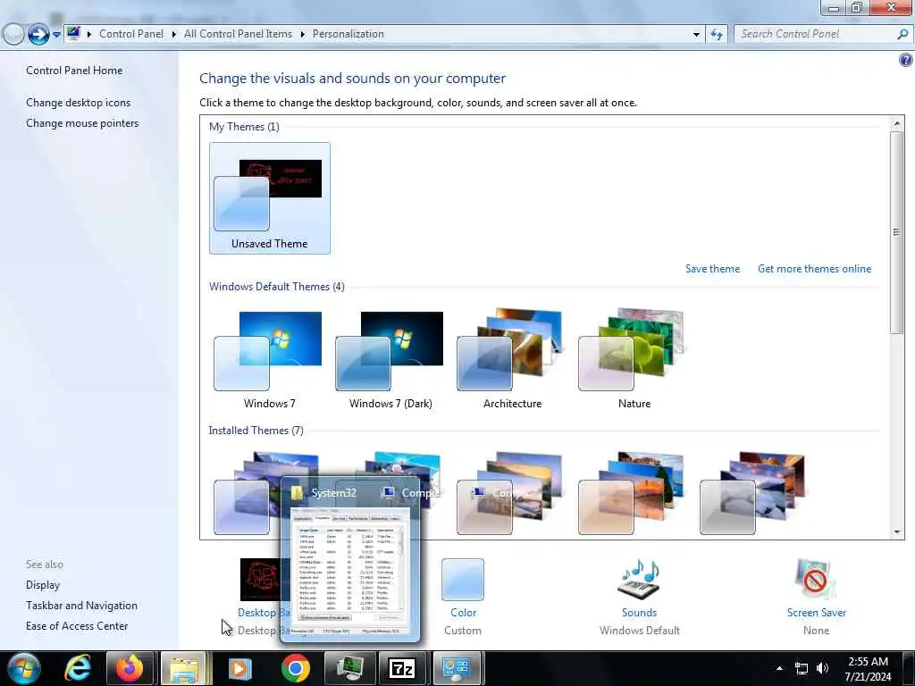
Task: Open 7-Zip taskbar icon
Action: point(403,668)
